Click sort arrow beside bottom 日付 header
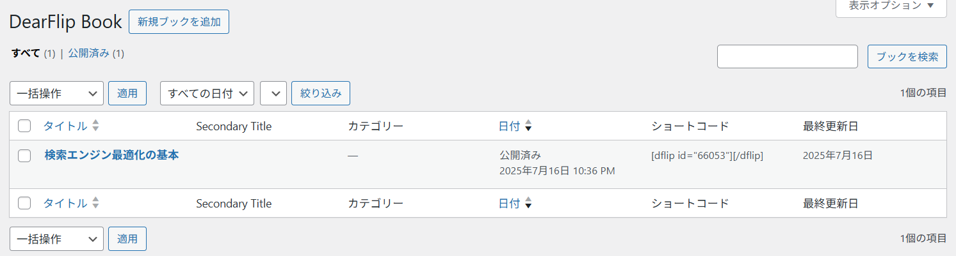 [x=528, y=204]
